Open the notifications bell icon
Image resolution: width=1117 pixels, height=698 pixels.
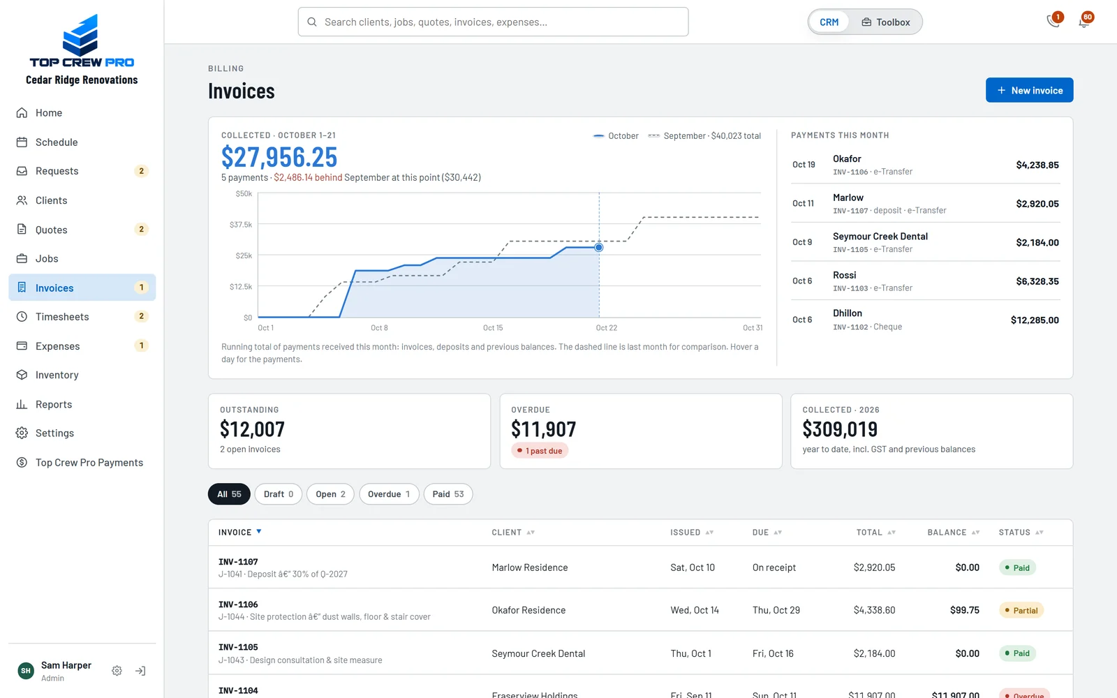(1084, 21)
